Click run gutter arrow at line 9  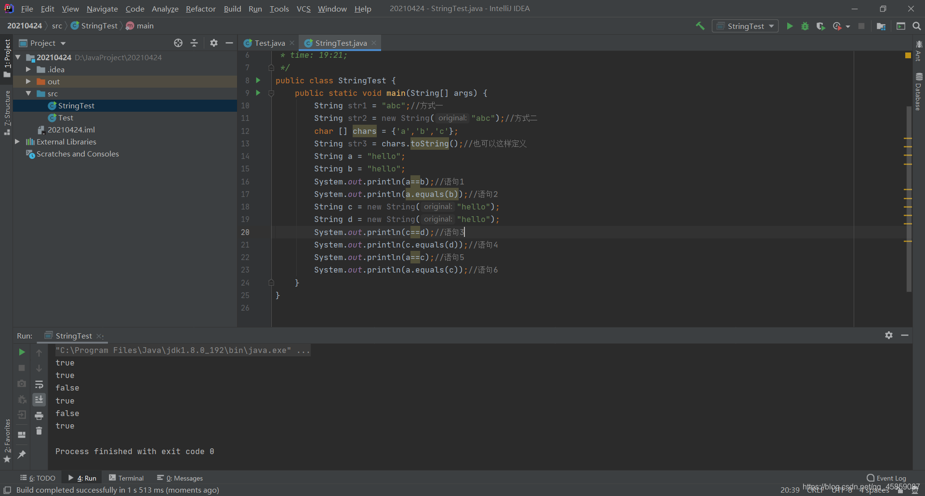click(x=258, y=93)
